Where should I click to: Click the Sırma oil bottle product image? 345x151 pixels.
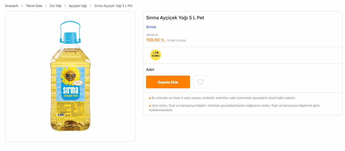pyautogui.click(x=70, y=76)
